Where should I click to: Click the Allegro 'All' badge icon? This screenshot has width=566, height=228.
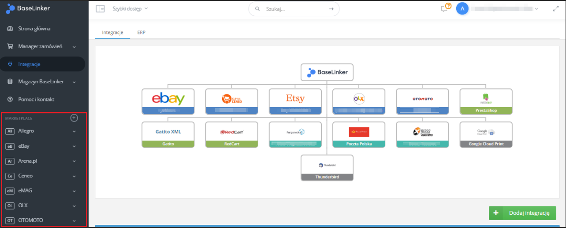tap(10, 131)
